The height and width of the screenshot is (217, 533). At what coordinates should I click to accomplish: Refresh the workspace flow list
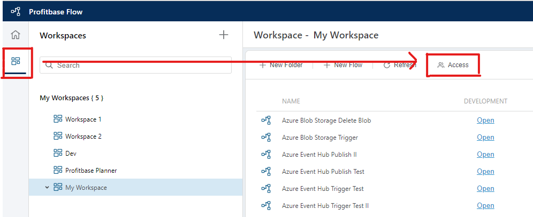(400, 65)
